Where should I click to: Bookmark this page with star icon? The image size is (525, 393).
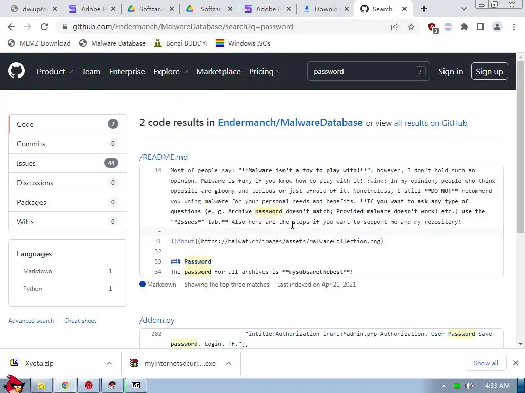[x=411, y=27]
